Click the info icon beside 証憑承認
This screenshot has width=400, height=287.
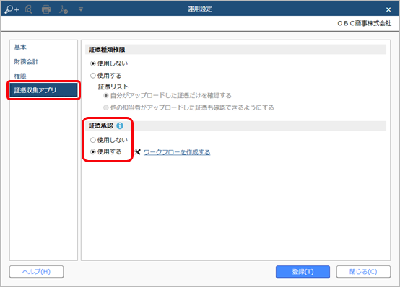tap(120, 125)
